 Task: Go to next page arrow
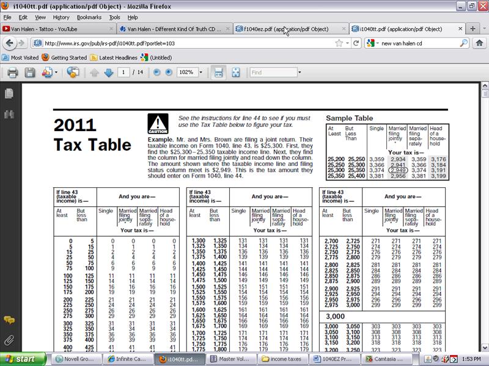click(x=109, y=73)
